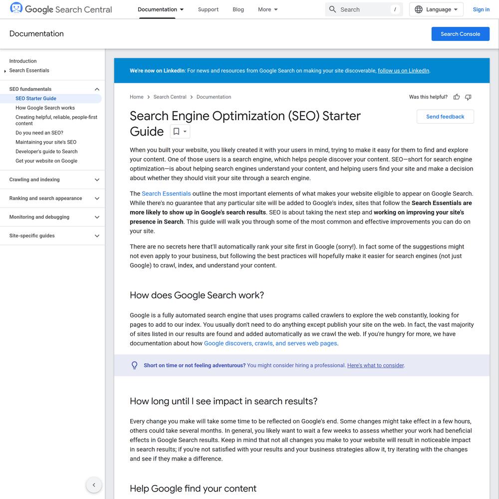The width and height of the screenshot is (499, 499).
Task: Click the Home breadcrumb link
Action: coord(137,97)
